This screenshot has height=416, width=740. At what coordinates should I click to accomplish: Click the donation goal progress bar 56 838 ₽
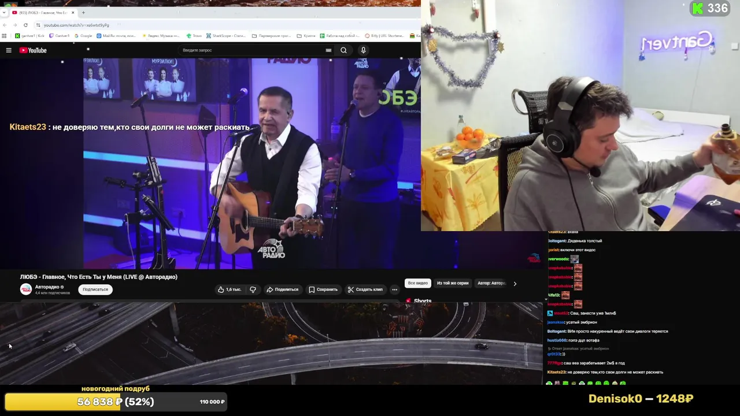[115, 402]
